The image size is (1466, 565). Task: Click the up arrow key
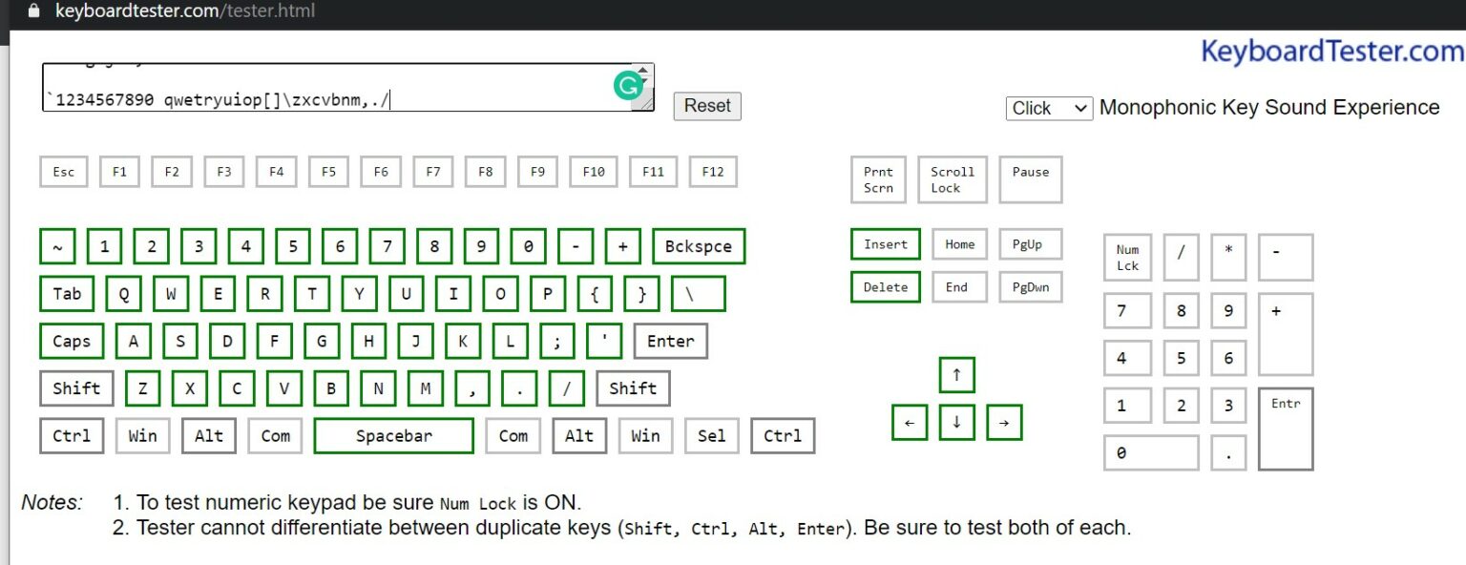(x=956, y=375)
